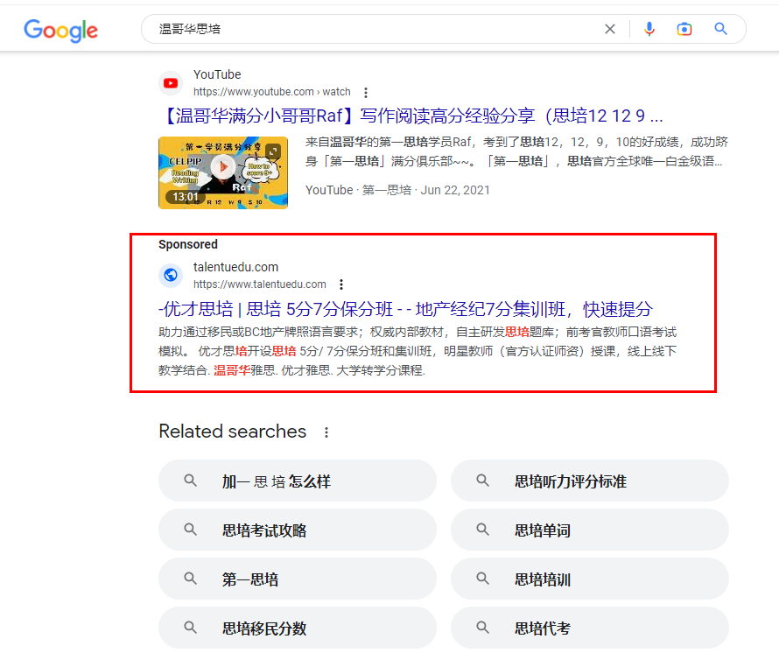Click the magnifier search button
Image resolution: width=779 pixels, height=667 pixels.
tap(720, 29)
